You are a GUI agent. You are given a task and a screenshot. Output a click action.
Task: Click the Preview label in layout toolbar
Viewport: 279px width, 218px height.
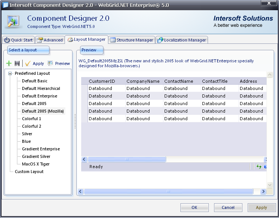62,63
